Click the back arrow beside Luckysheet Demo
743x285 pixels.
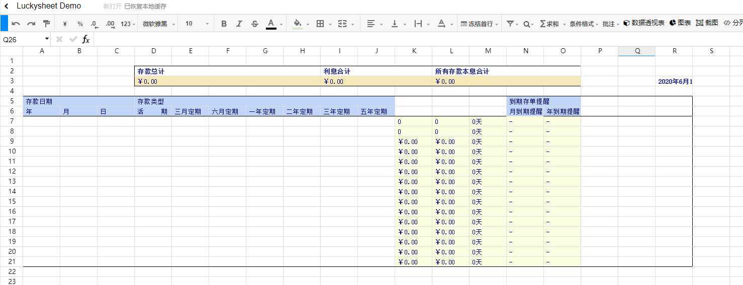point(7,6)
